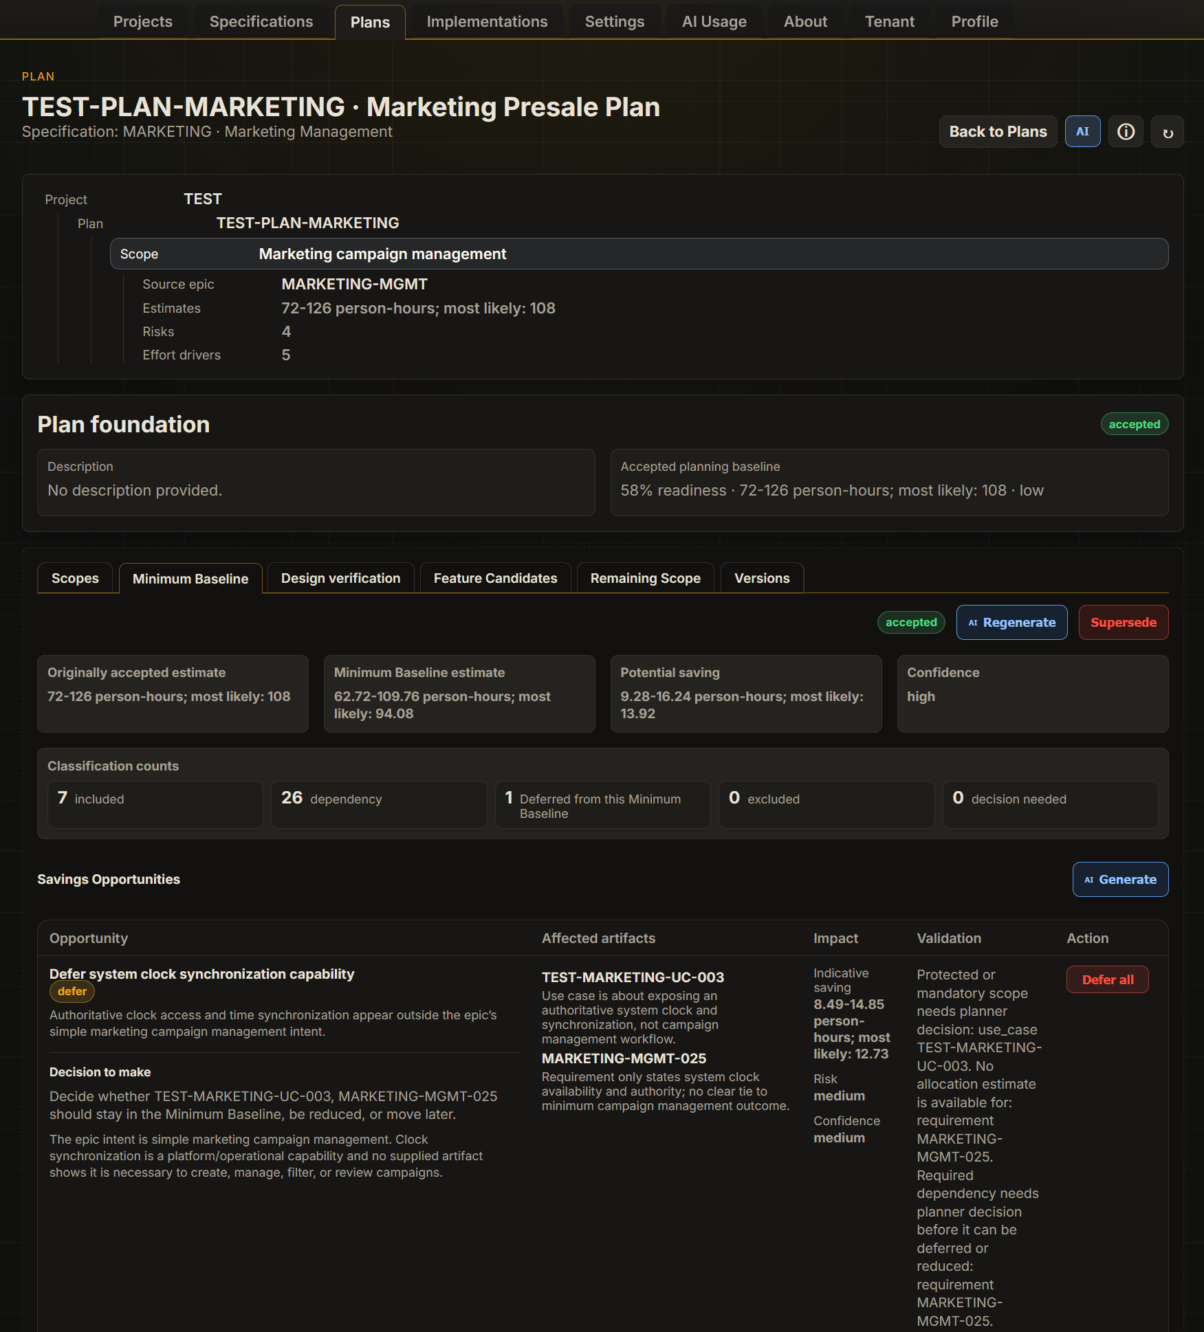This screenshot has width=1204, height=1332.
Task: View the Remaining Scope sub-tab
Action: [645, 578]
